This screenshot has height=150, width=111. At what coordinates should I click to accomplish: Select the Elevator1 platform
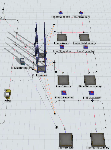point(42,55)
